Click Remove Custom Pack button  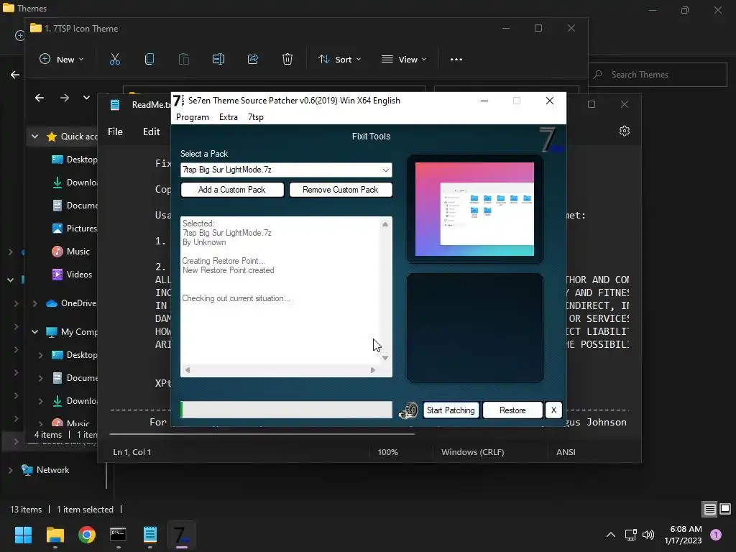click(x=340, y=190)
